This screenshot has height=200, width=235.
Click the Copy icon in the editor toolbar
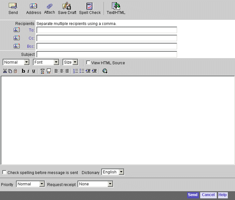[10, 71]
